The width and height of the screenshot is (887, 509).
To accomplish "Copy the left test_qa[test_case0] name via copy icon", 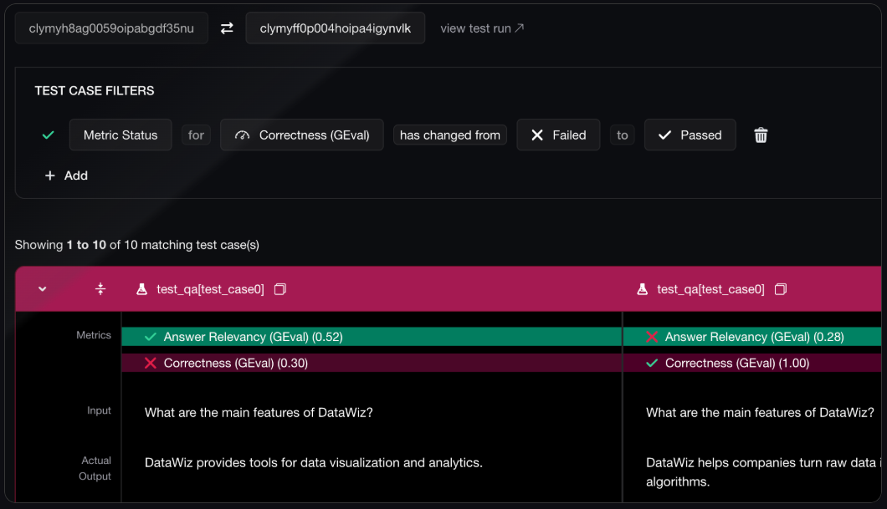I will (279, 288).
